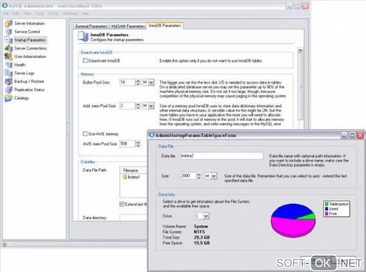The width and height of the screenshot is (366, 272).
Task: Click the Data directory input field
Action: 133,217
